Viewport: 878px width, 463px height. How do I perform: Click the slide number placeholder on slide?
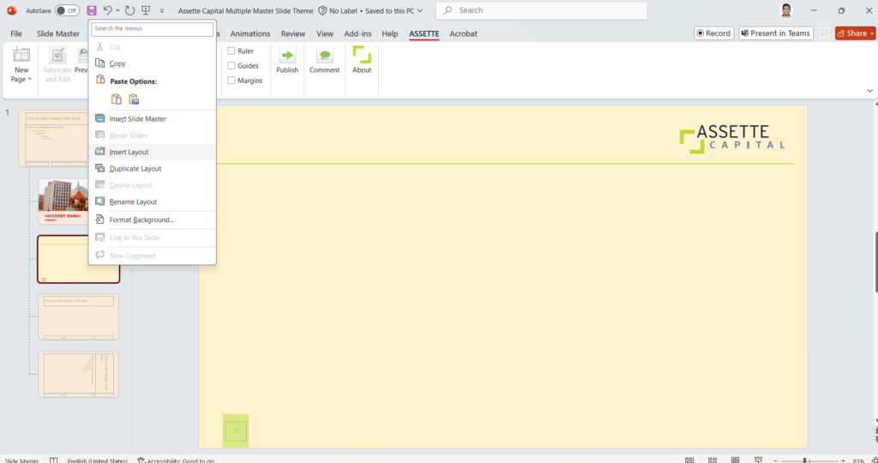pos(236,431)
